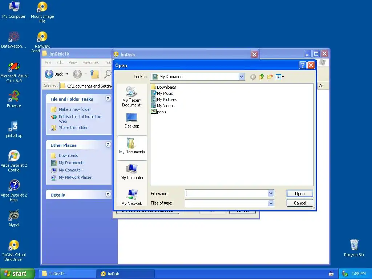This screenshot has width=372, height=279.
Task: Open My Documents link in Other Places
Action: tap(72, 163)
